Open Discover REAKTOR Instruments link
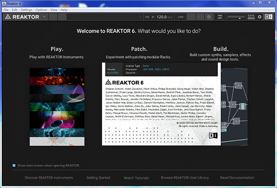The height and width of the screenshot is (188, 277). [x=49, y=177]
